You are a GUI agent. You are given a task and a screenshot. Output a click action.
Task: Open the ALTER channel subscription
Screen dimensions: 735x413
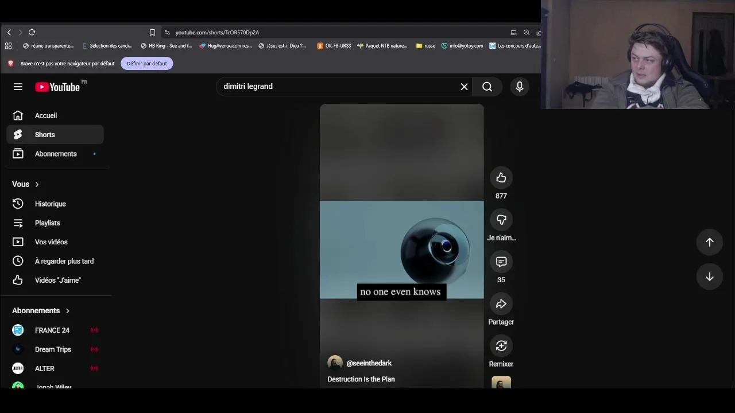(55, 368)
